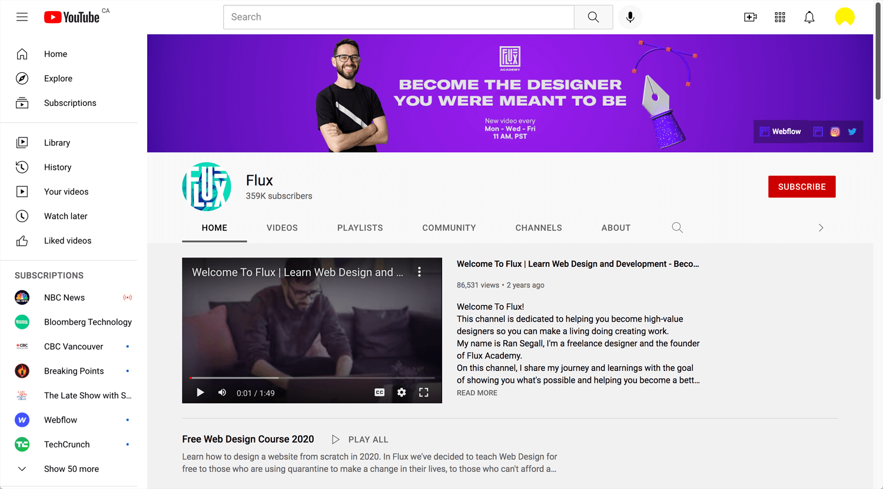This screenshot has height=489, width=883.
Task: Play all Free Web Design Course
Action: [360, 440]
